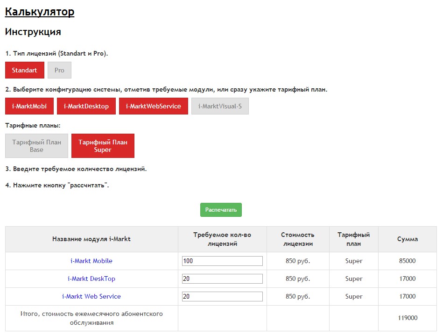Enable the i-MarktVisual-S module
443x336 pixels.
(220, 106)
